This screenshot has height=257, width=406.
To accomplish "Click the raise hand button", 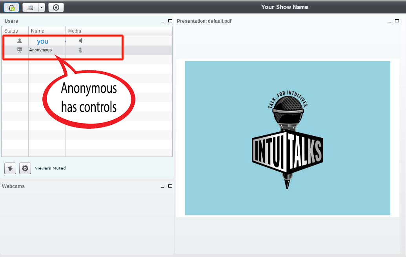I will [x=10, y=168].
